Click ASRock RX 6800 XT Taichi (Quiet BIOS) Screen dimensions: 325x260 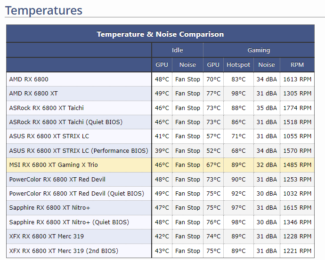point(65,122)
